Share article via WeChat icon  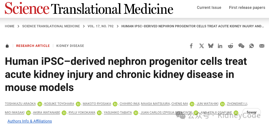point(241,46)
